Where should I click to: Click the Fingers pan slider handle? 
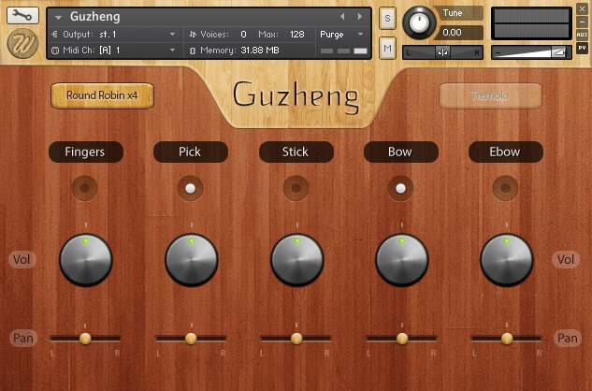coord(85,339)
